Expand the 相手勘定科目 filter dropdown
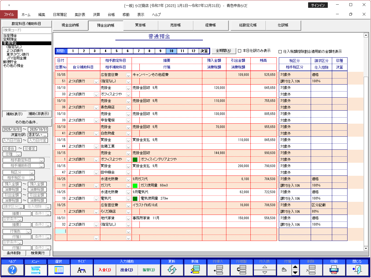Viewport: 371px width, 278px height. pos(42,160)
